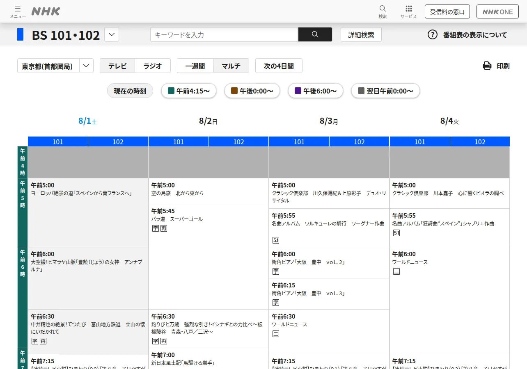Click 101 channel header under 8/1

58,141
